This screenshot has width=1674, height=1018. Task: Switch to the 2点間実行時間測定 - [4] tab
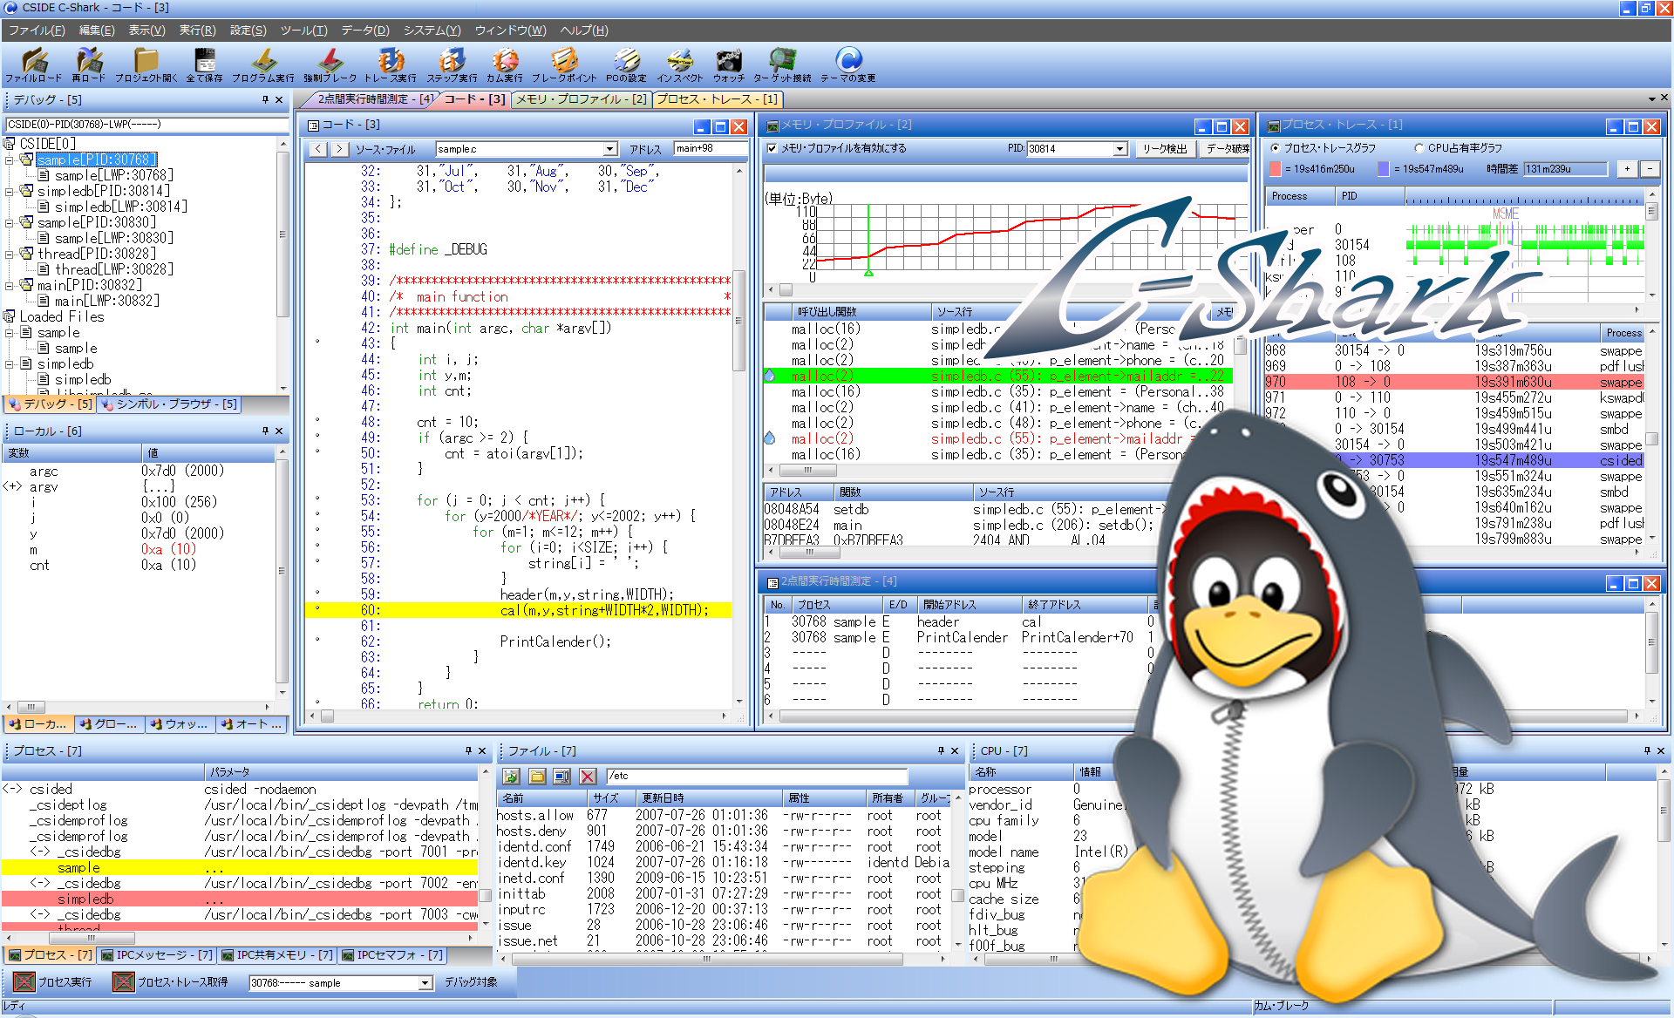point(374,99)
